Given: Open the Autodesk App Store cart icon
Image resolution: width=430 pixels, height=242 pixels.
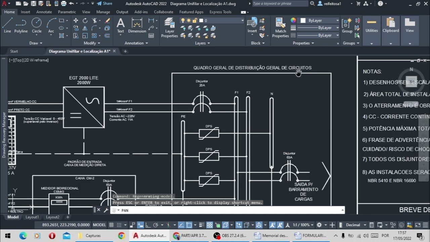Looking at the screenshot, I should point(358,4).
